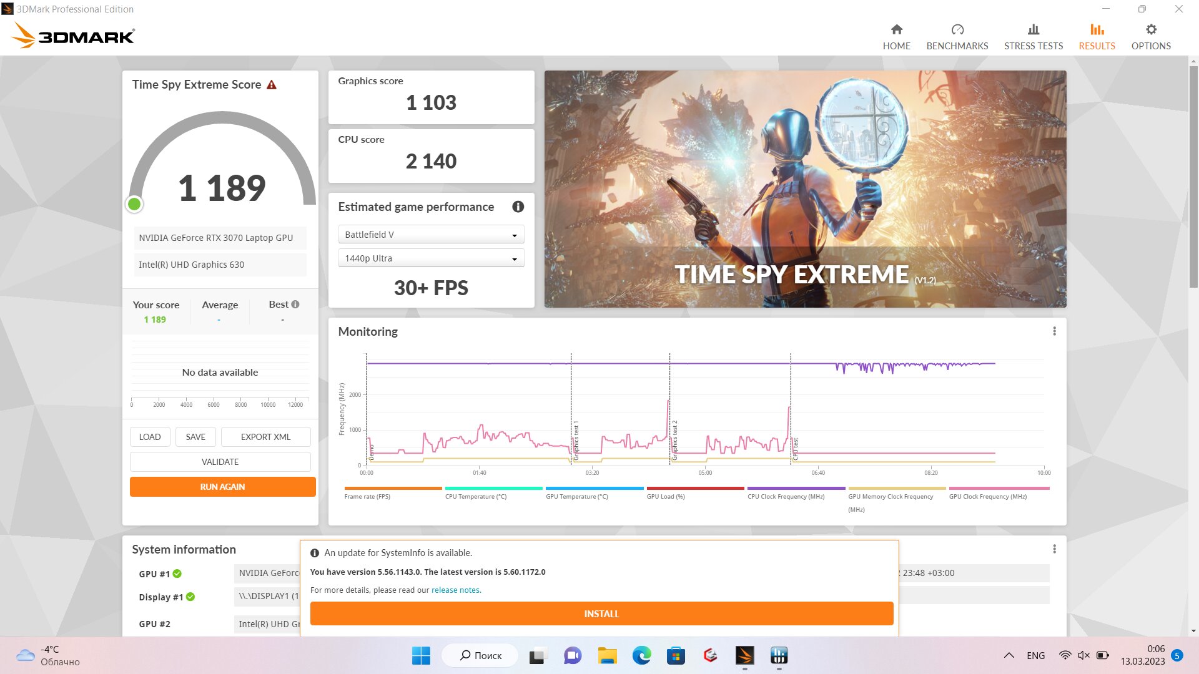Open the Chat app on the taskbar

tap(572, 655)
